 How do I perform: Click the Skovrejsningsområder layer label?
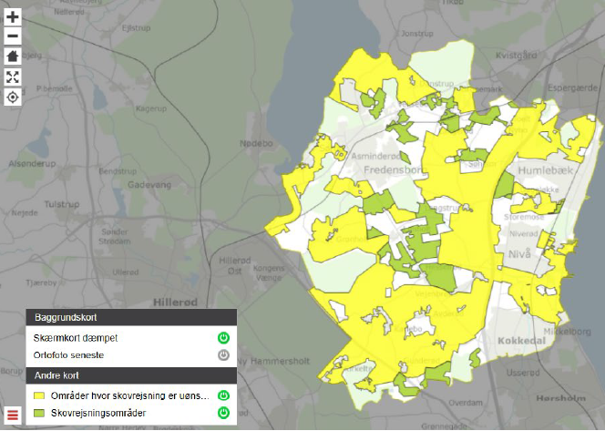98,414
